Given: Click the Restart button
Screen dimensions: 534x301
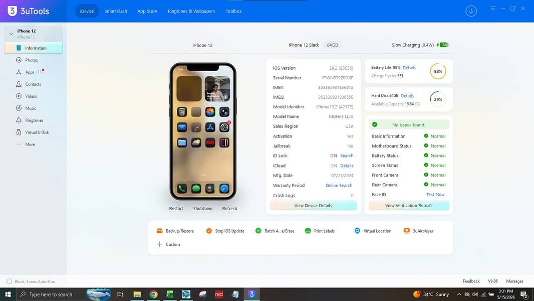Looking at the screenshot, I should [x=176, y=208].
